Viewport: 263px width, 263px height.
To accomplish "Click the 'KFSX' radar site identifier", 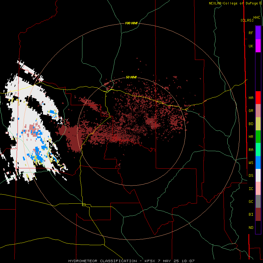I will 150,261.
